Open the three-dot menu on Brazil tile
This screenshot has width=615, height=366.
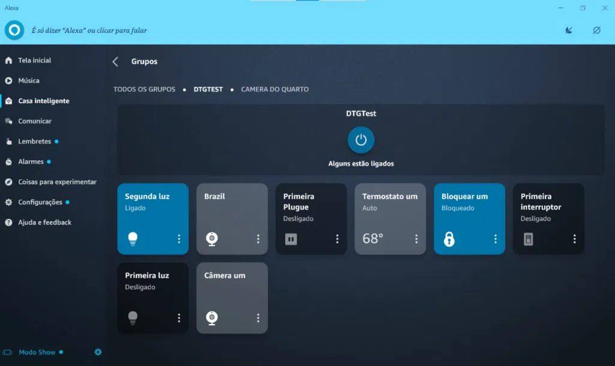click(x=258, y=238)
